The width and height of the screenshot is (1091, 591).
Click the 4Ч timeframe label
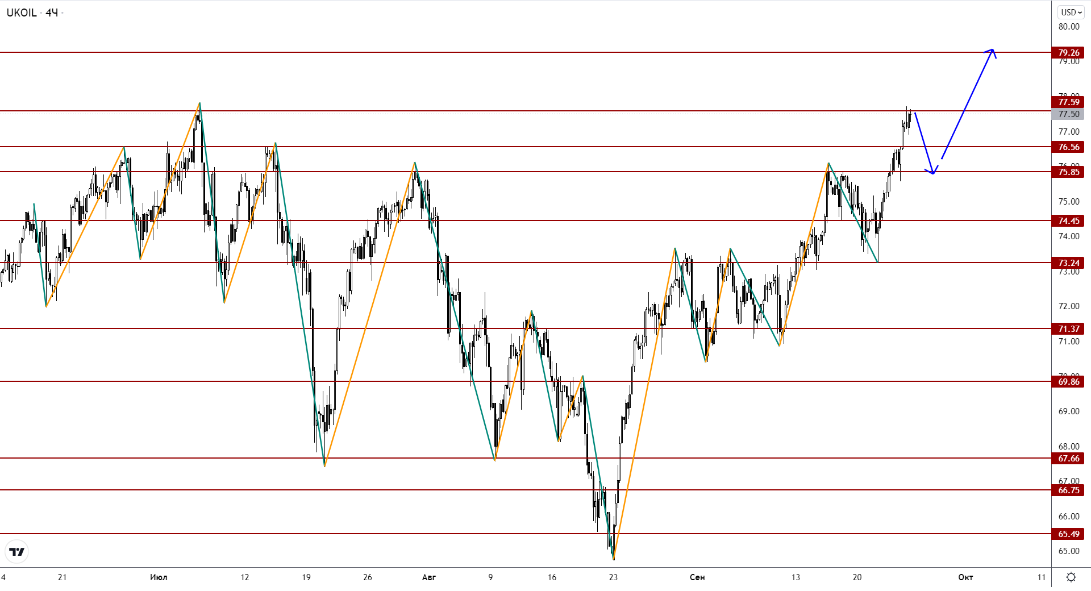(x=52, y=13)
